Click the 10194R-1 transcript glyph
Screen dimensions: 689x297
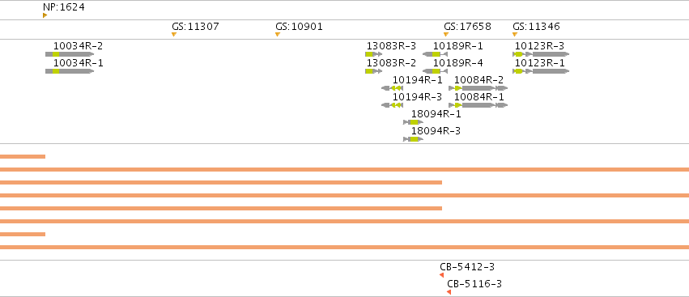coord(393,88)
